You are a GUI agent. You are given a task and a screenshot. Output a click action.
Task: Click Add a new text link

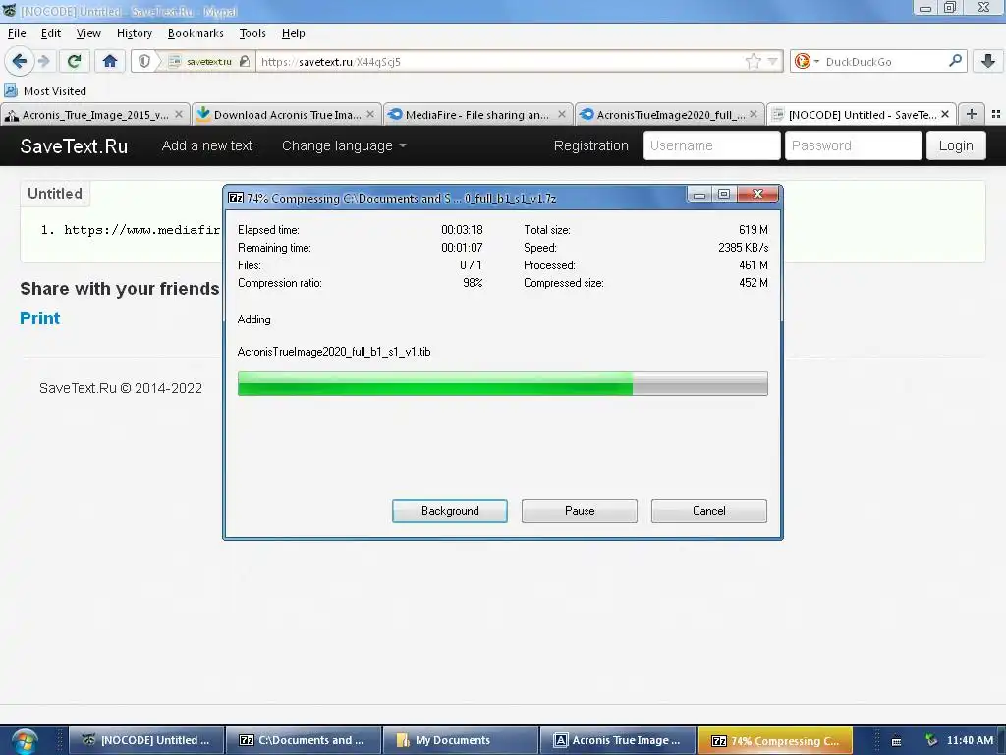(x=207, y=145)
